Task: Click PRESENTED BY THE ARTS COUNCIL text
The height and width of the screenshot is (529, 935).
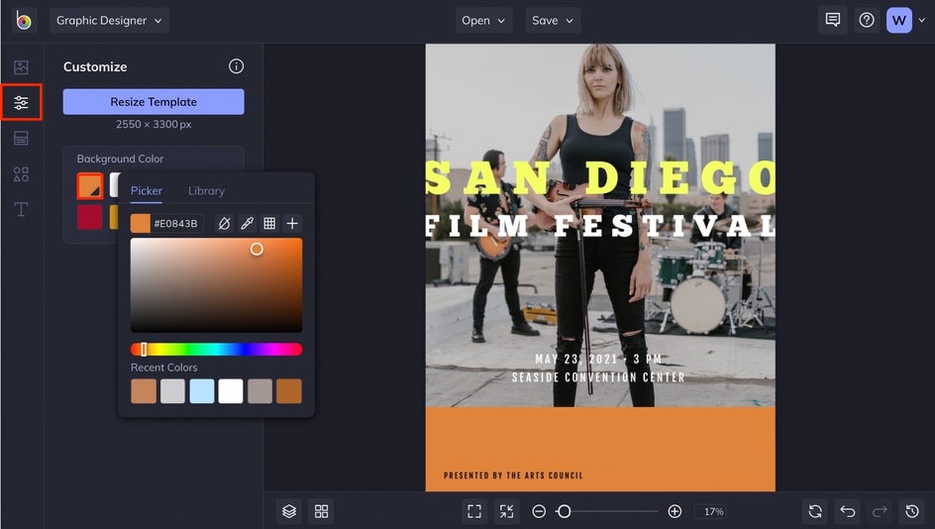Action: (x=513, y=476)
